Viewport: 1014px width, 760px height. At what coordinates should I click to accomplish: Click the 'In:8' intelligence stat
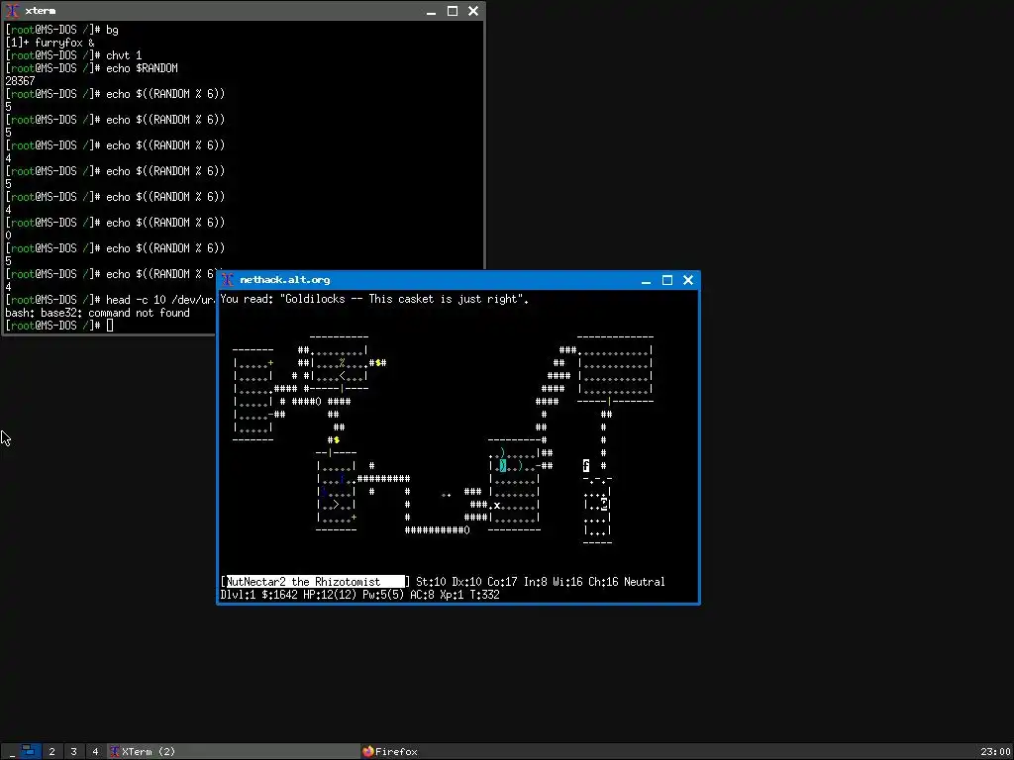coord(535,582)
